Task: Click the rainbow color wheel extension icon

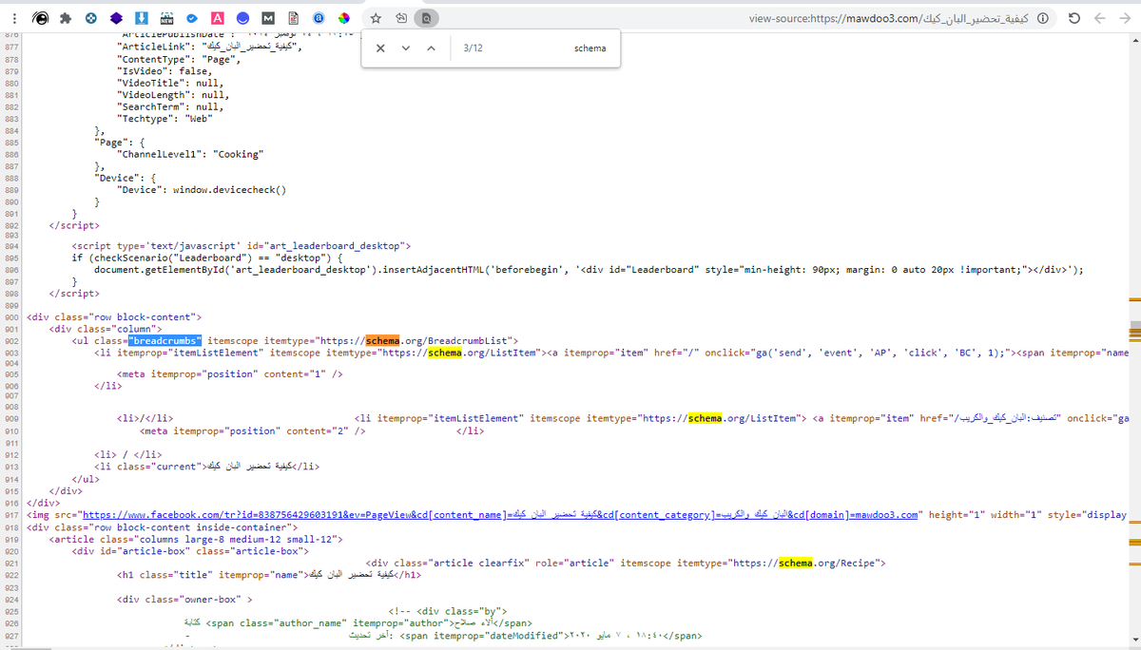Action: [344, 18]
